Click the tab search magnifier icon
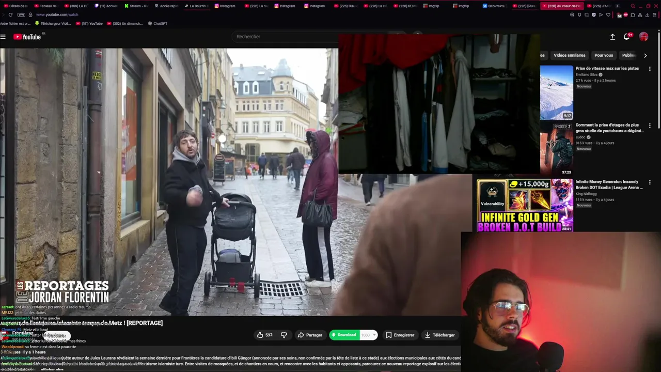The image size is (661, 372). click(633, 6)
